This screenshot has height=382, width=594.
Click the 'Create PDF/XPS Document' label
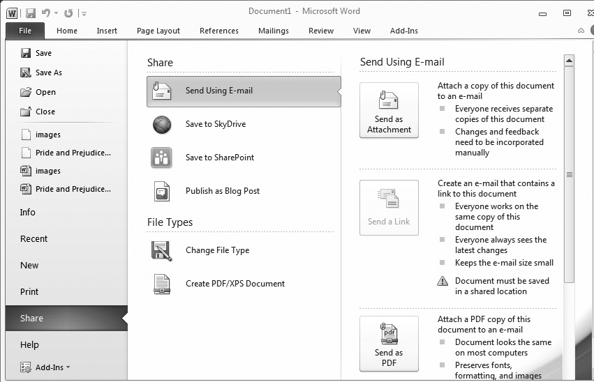(x=235, y=284)
